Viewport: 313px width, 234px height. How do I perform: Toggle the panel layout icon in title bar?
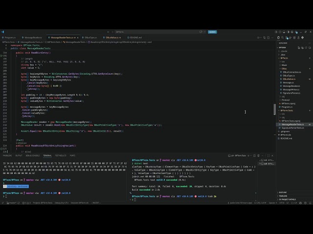coord(284,32)
